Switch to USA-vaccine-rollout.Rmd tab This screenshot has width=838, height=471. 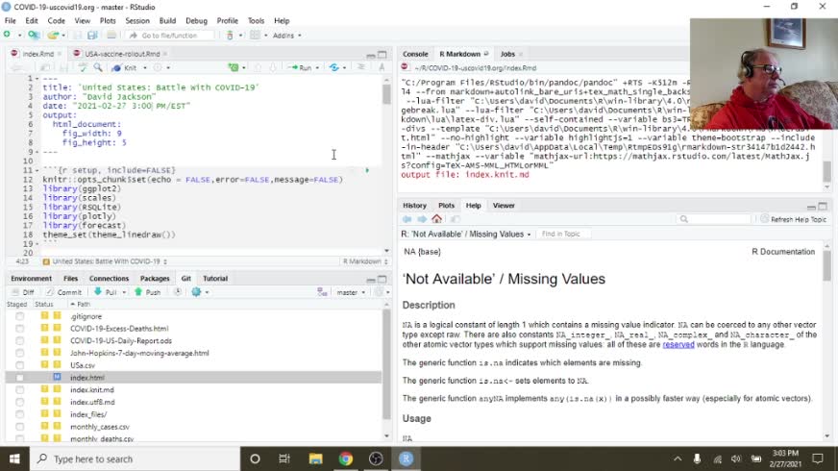[122, 54]
